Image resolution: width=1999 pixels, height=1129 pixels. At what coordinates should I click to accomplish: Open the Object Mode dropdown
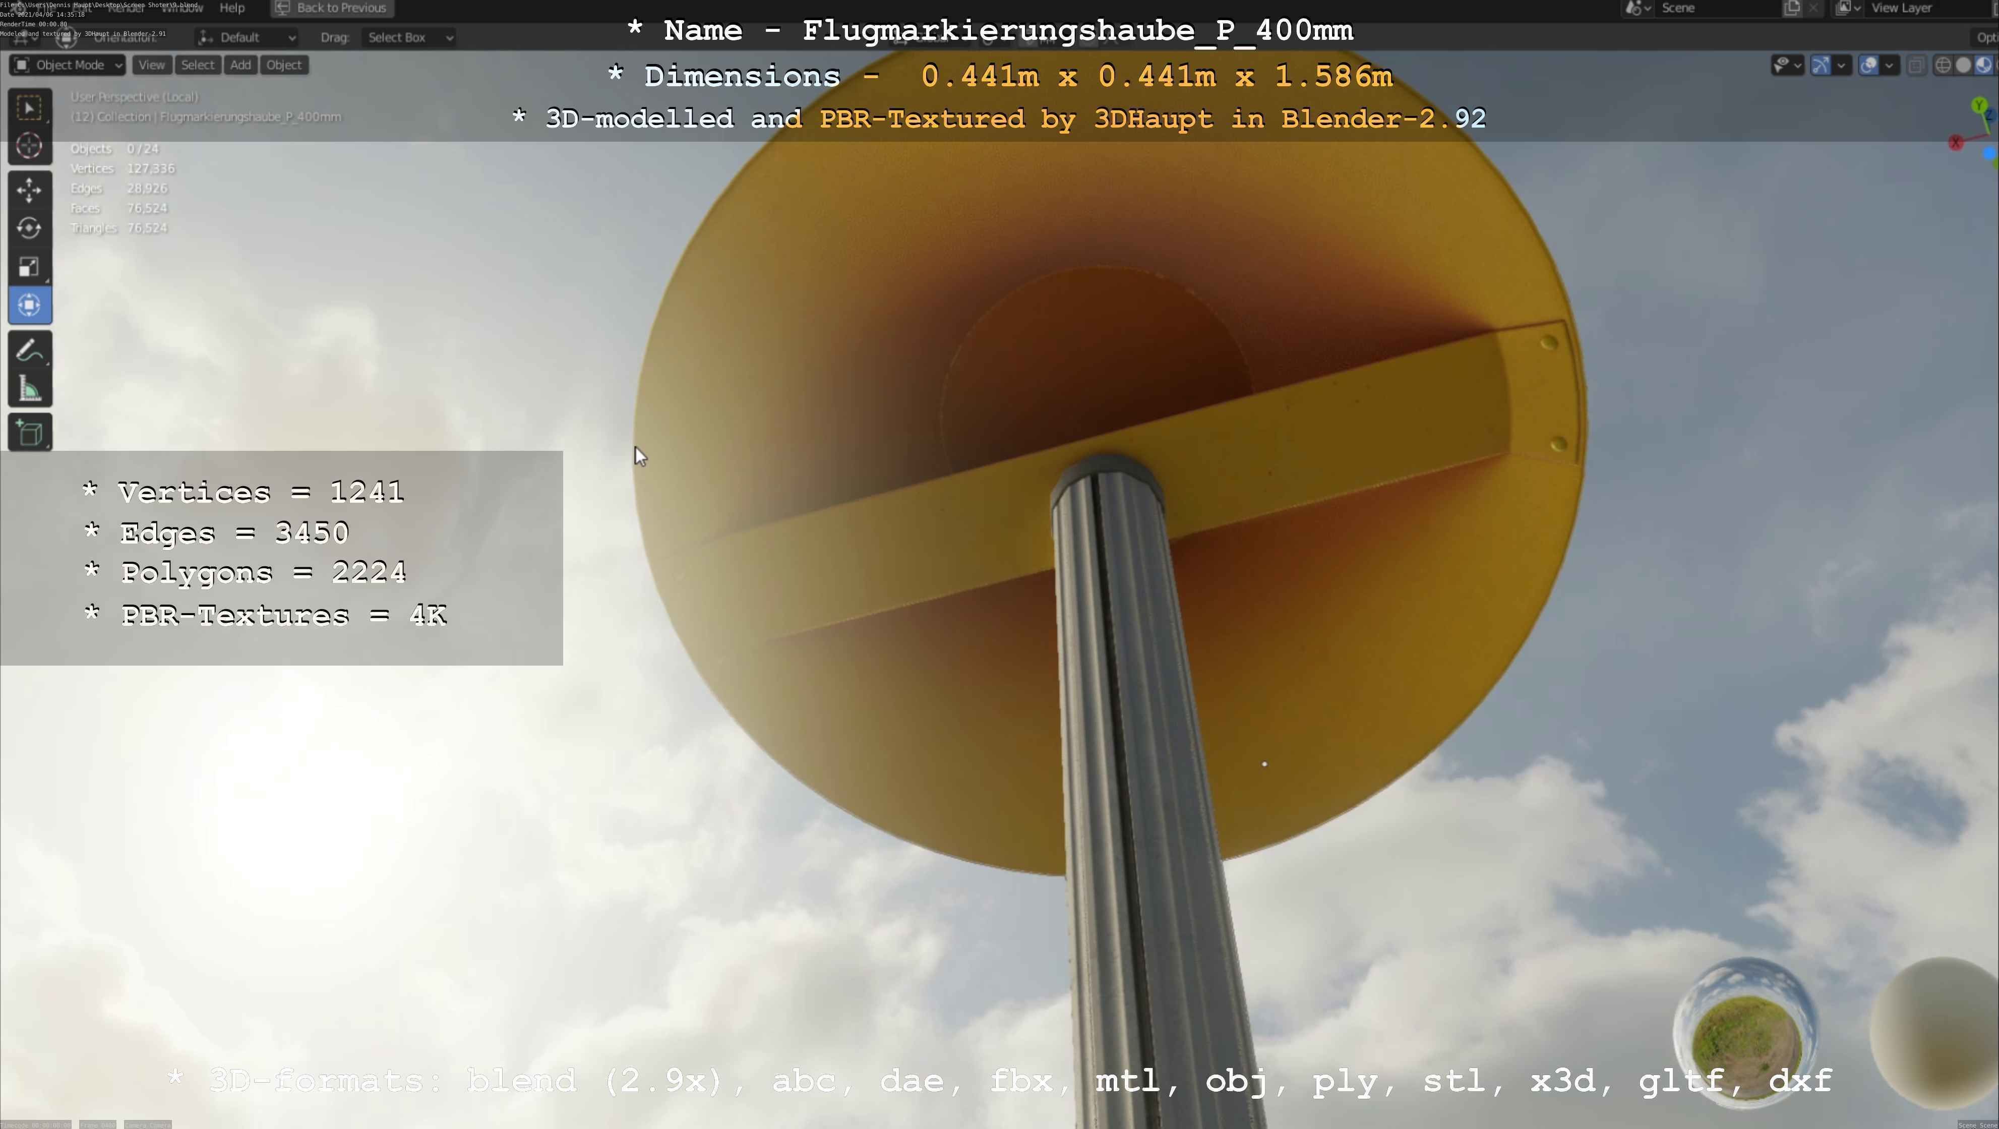point(68,65)
